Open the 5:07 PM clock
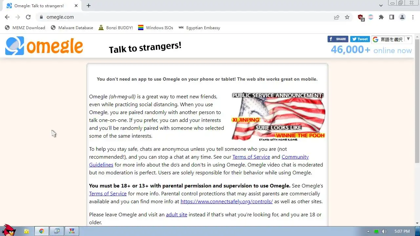 point(402,231)
